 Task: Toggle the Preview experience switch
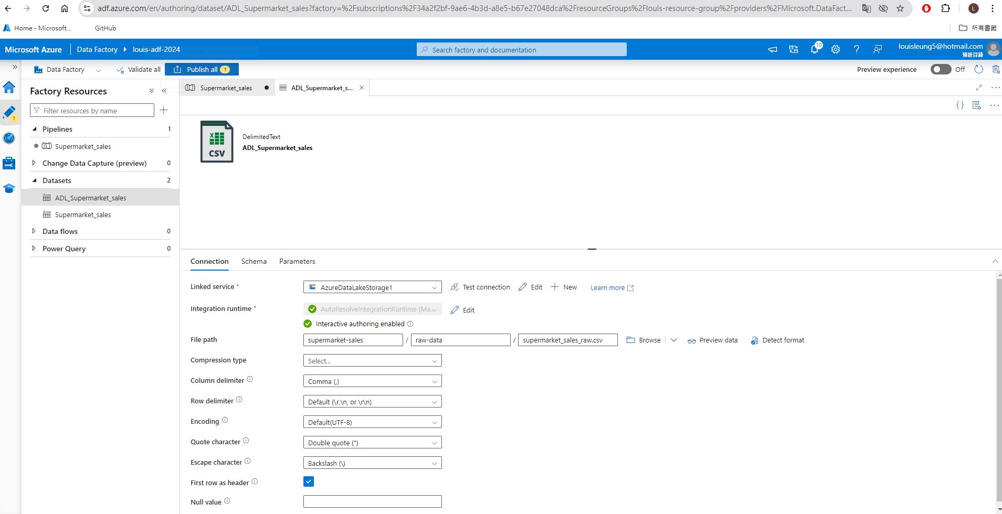point(942,69)
